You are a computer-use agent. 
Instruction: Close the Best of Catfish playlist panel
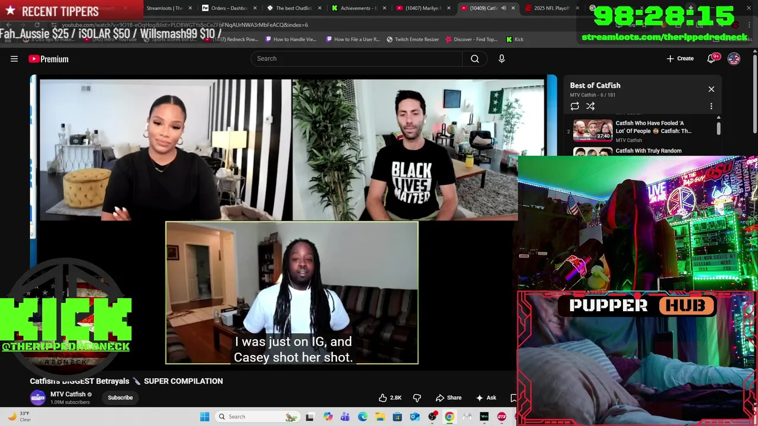tap(711, 89)
